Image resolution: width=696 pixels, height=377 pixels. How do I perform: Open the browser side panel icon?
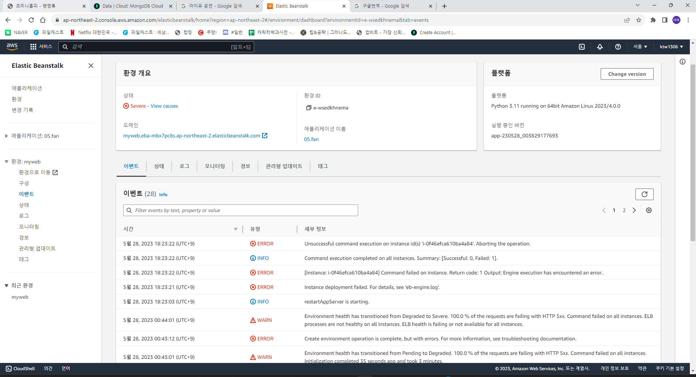[665, 20]
